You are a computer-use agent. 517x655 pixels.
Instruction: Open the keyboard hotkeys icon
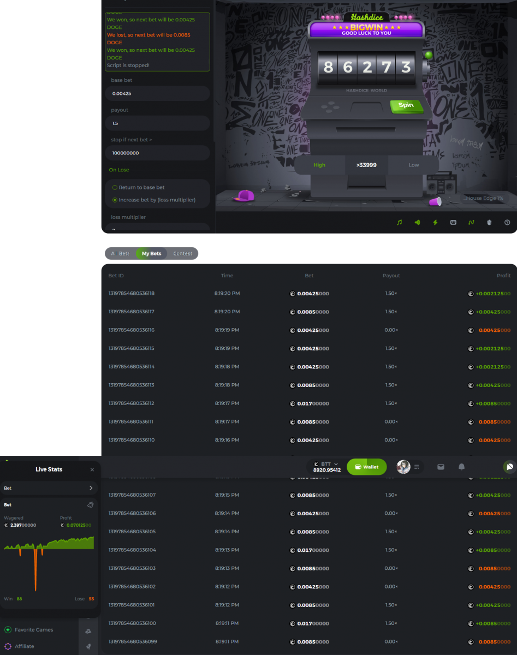click(453, 222)
